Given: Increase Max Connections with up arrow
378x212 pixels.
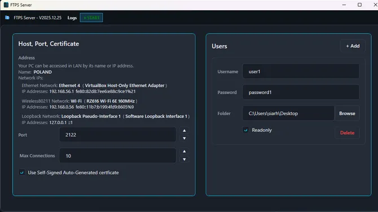Looking at the screenshot, I should tap(184, 151).
